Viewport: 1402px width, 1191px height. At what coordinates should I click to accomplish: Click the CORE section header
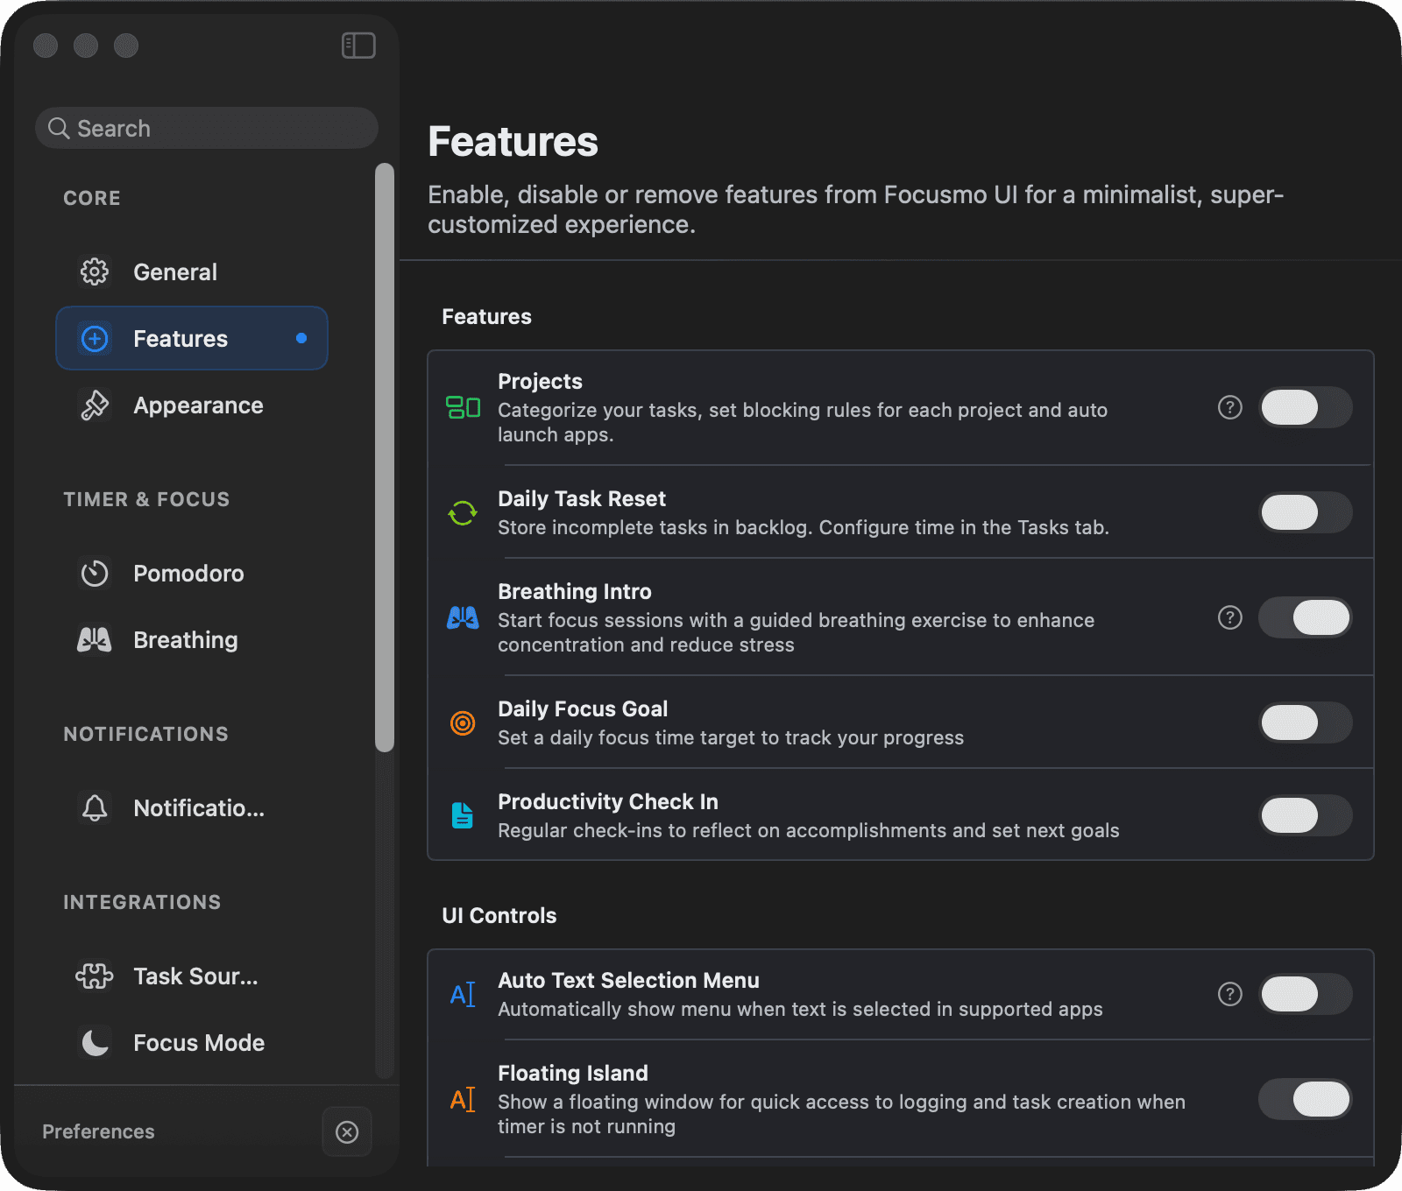pos(92,198)
